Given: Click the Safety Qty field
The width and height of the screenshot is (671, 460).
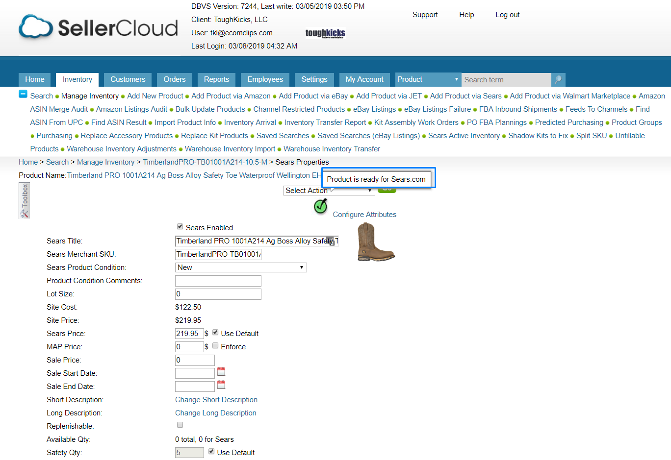Looking at the screenshot, I should (x=189, y=453).
